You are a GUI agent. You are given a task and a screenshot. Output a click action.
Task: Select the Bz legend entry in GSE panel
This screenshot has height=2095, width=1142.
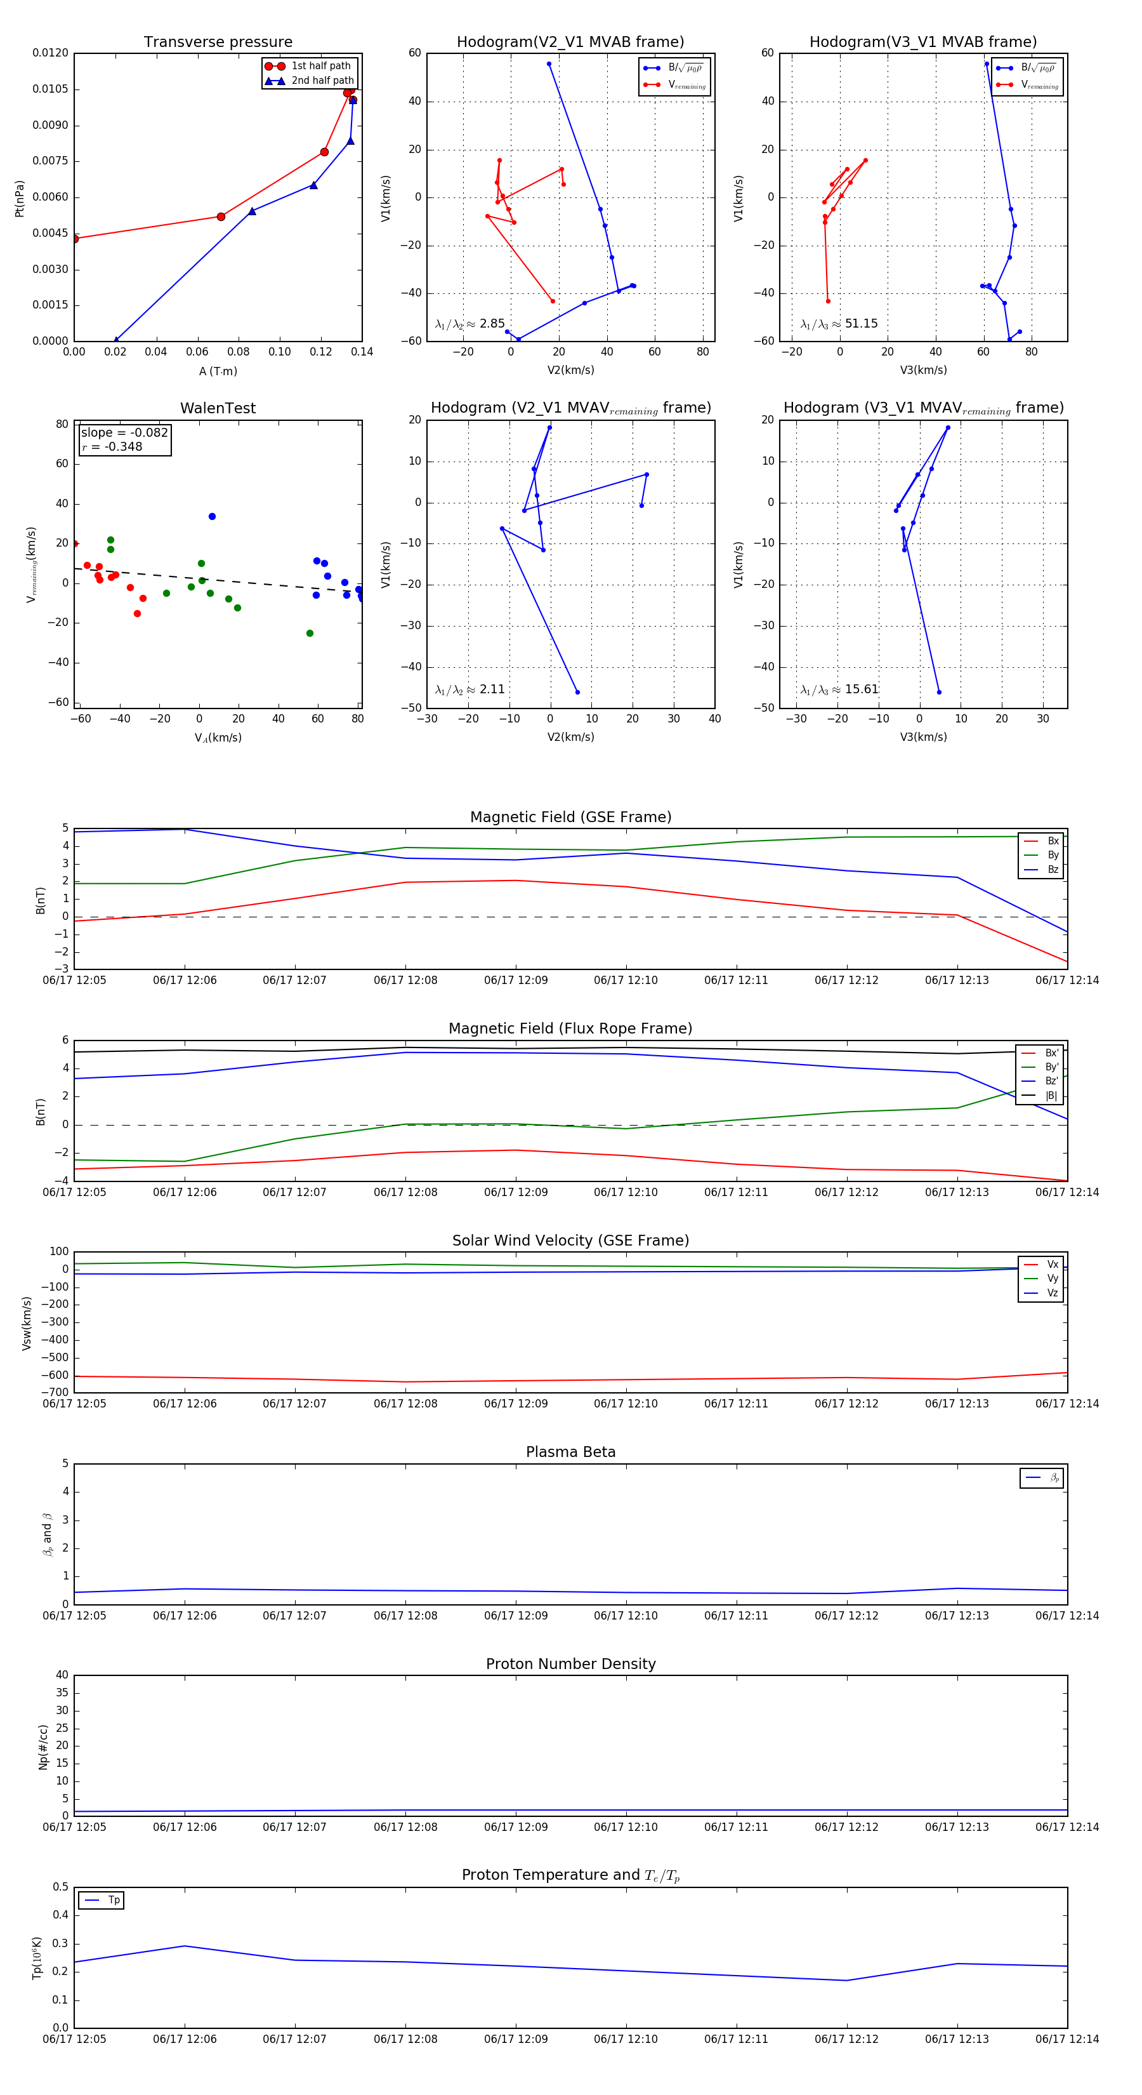click(1041, 869)
